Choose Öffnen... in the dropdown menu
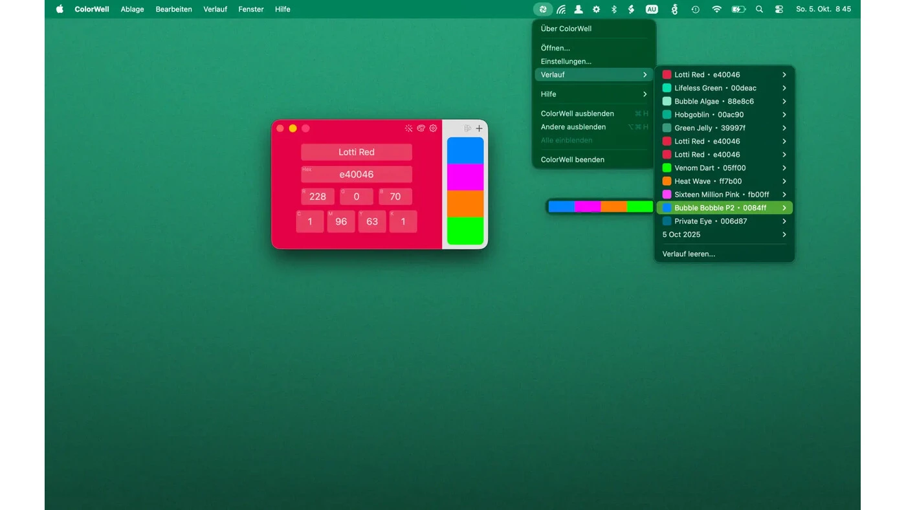The width and height of the screenshot is (906, 510). 593,48
